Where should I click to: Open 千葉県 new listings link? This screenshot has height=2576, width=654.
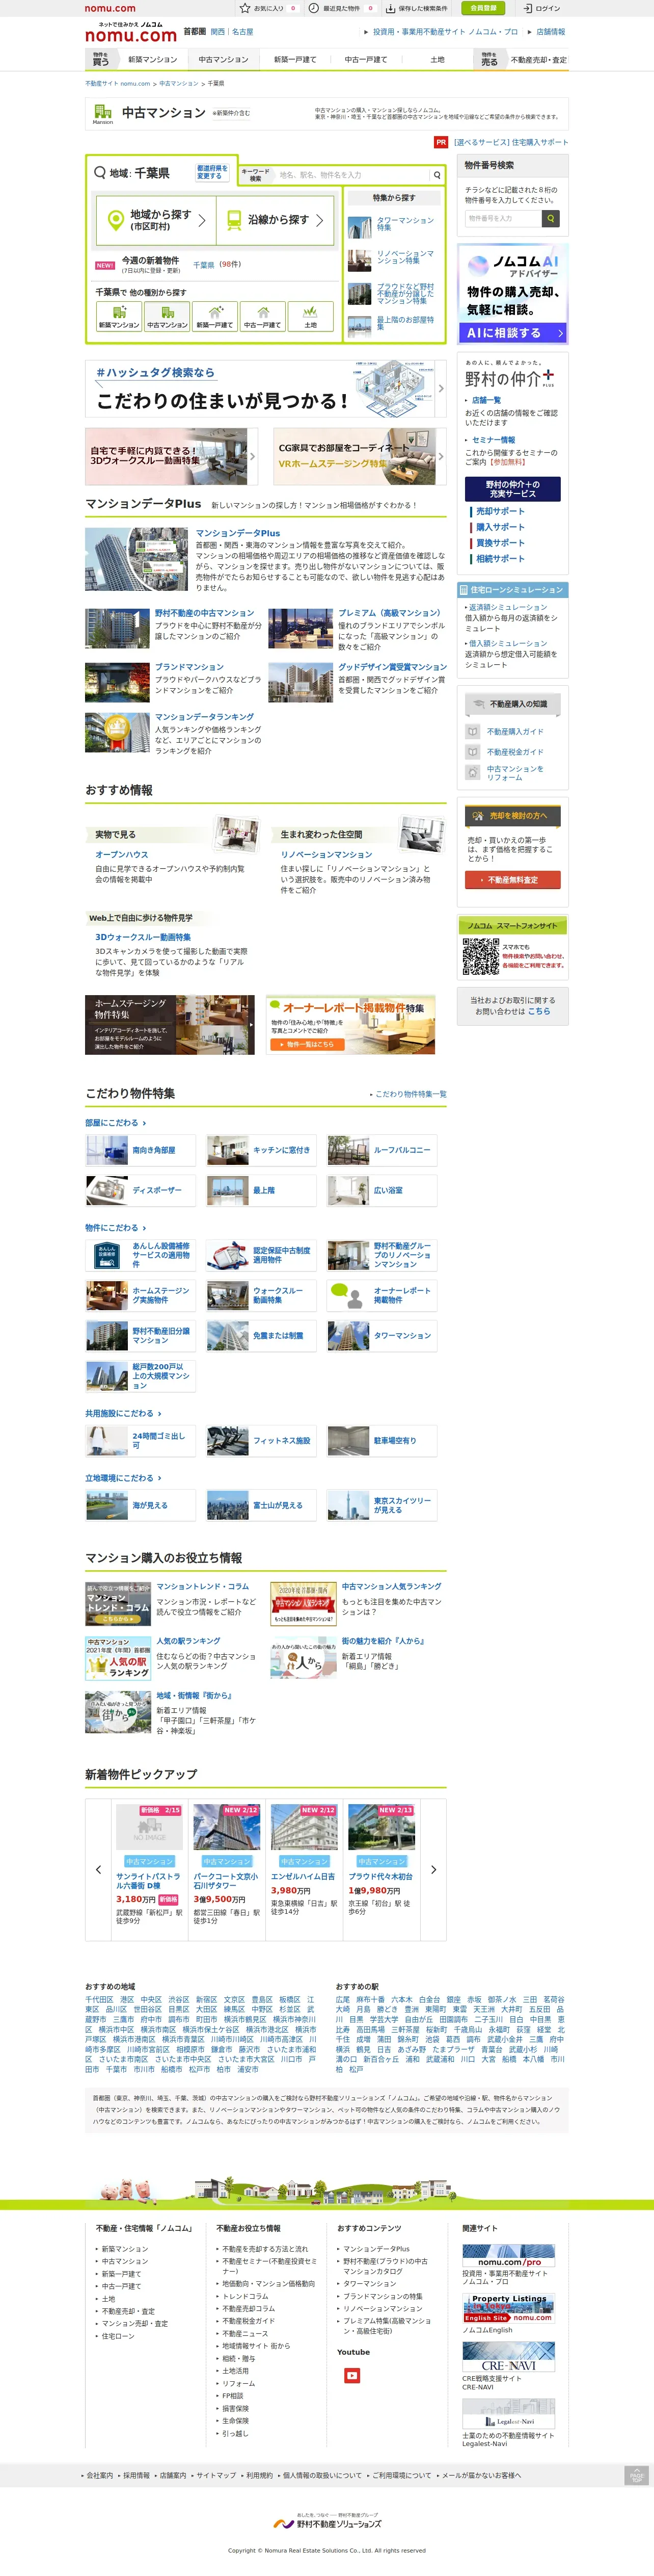pos(204,265)
